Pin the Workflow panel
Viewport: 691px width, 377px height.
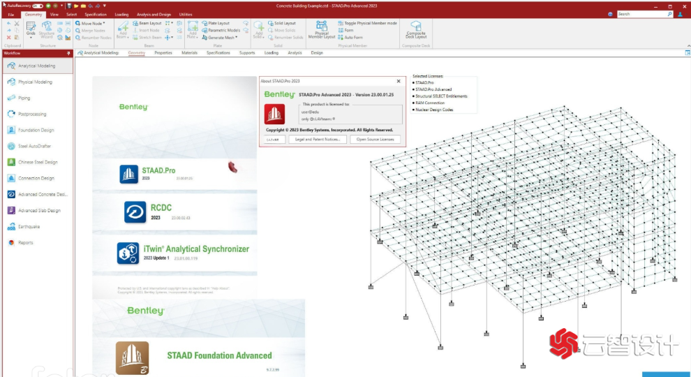click(68, 53)
